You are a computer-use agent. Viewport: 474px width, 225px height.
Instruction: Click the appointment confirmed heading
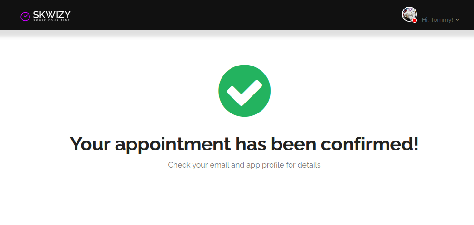(244, 144)
